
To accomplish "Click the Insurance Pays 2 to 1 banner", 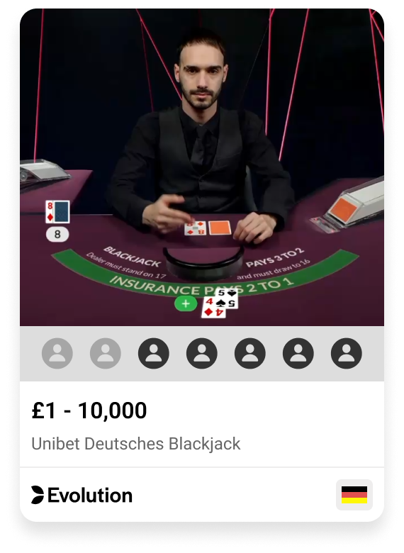I will (202, 286).
